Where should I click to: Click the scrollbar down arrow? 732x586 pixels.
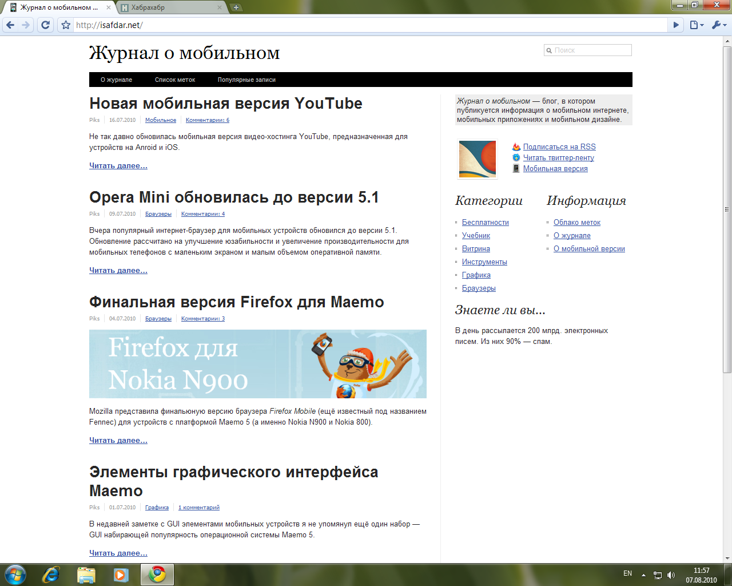coord(727,558)
